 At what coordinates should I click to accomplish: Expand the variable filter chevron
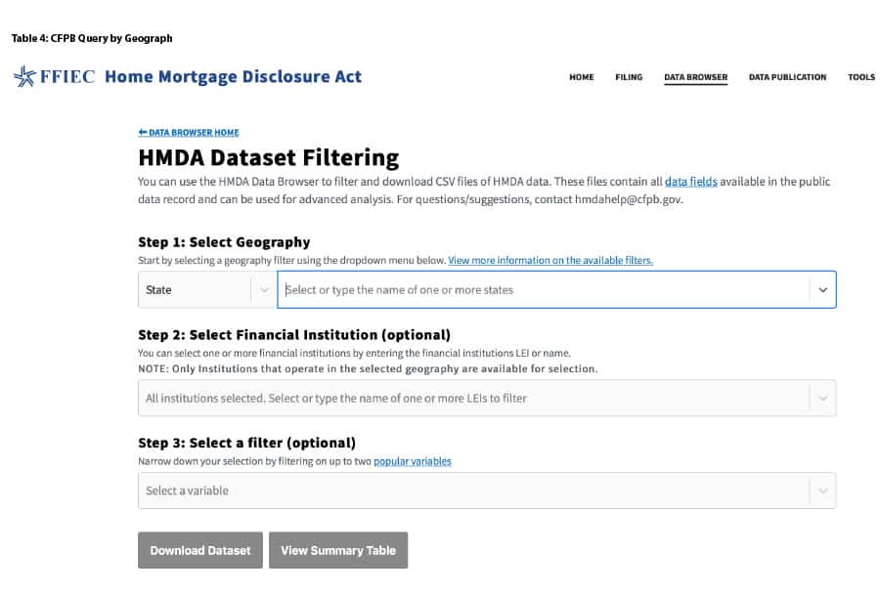822,491
